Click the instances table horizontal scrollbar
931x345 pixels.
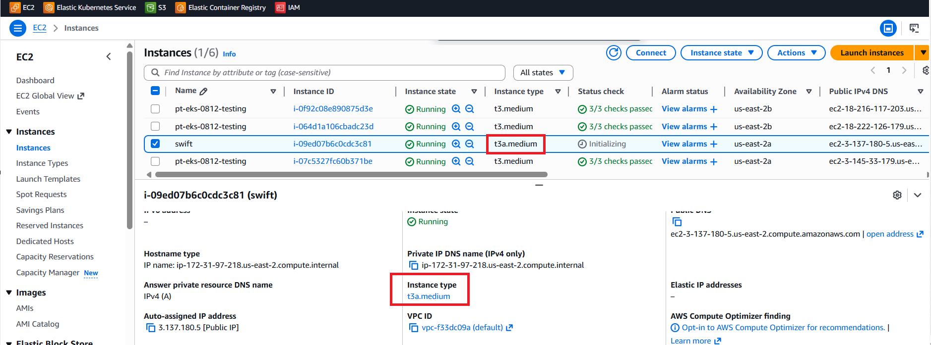point(351,174)
